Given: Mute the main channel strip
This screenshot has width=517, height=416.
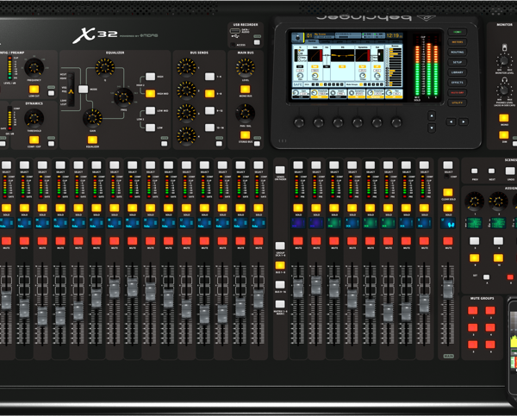Looking at the screenshot, I should 448,241.
